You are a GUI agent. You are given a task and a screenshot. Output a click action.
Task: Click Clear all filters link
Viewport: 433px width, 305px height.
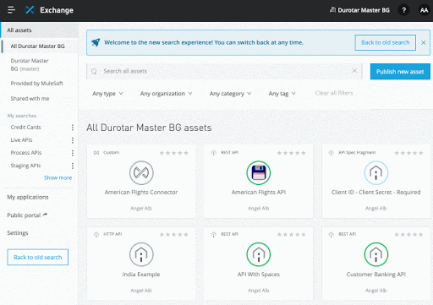(334, 93)
